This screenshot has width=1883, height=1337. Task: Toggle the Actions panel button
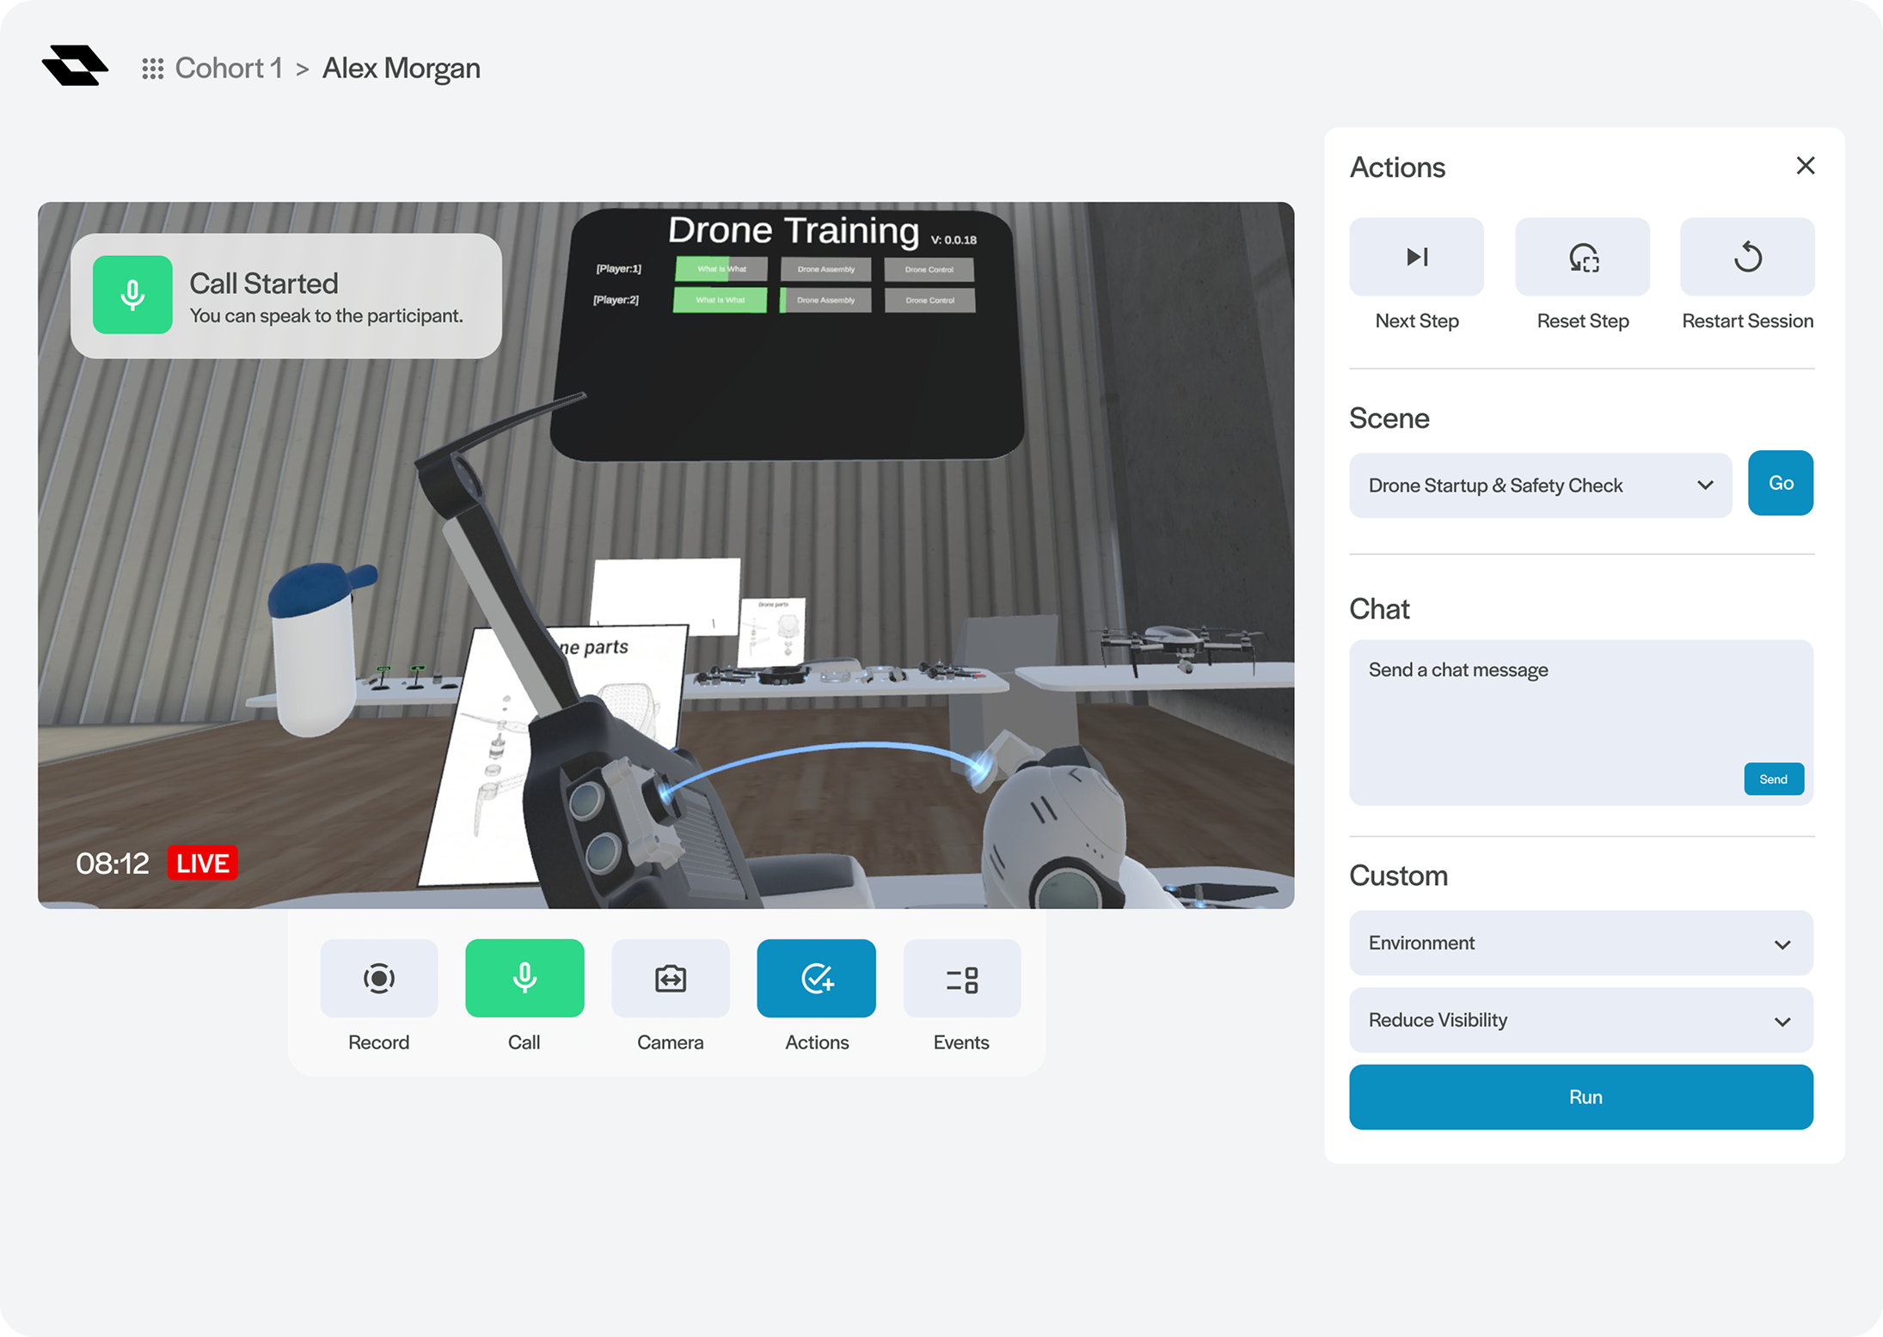pos(816,978)
